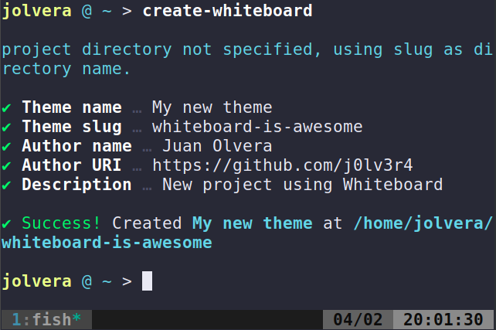
Task: Click the "Theme name" prompt label
Action: pyautogui.click(x=72, y=107)
